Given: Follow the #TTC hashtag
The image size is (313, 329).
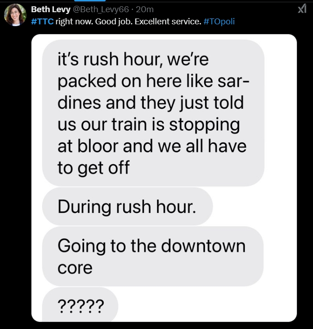Looking at the screenshot, I should click(42, 21).
